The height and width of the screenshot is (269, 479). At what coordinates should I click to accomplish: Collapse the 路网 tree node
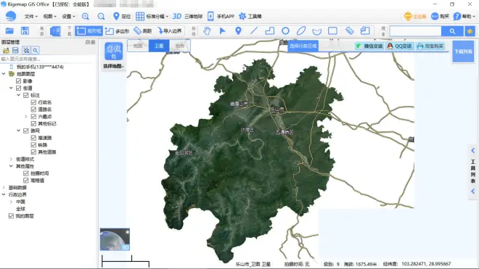click(x=19, y=131)
